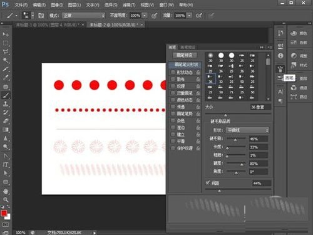Open the brush preset picker arrow
The image size is (313, 235).
pos(33,16)
